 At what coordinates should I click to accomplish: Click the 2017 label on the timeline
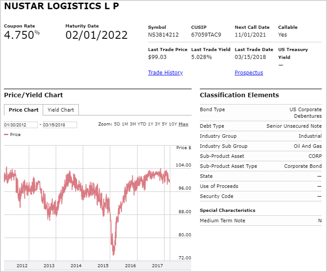click(157, 265)
